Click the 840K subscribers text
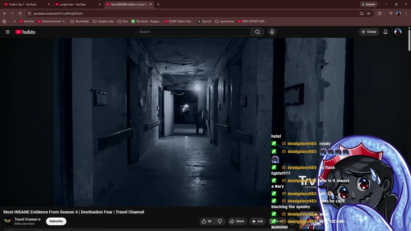This screenshot has height=231, width=411. click(x=24, y=224)
